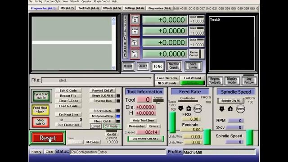Click the Zero 4 axis button
Image resolution: width=288 pixels, height=162 pixels.
[x=135, y=54]
